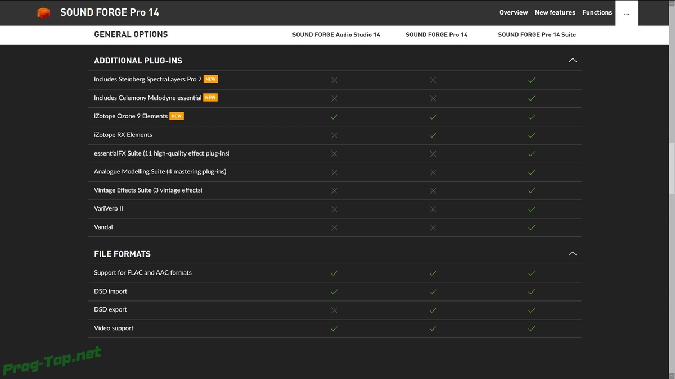Click FLAC and AAC checkmark under Pro 14
This screenshot has height=379, width=675.
pyautogui.click(x=433, y=273)
